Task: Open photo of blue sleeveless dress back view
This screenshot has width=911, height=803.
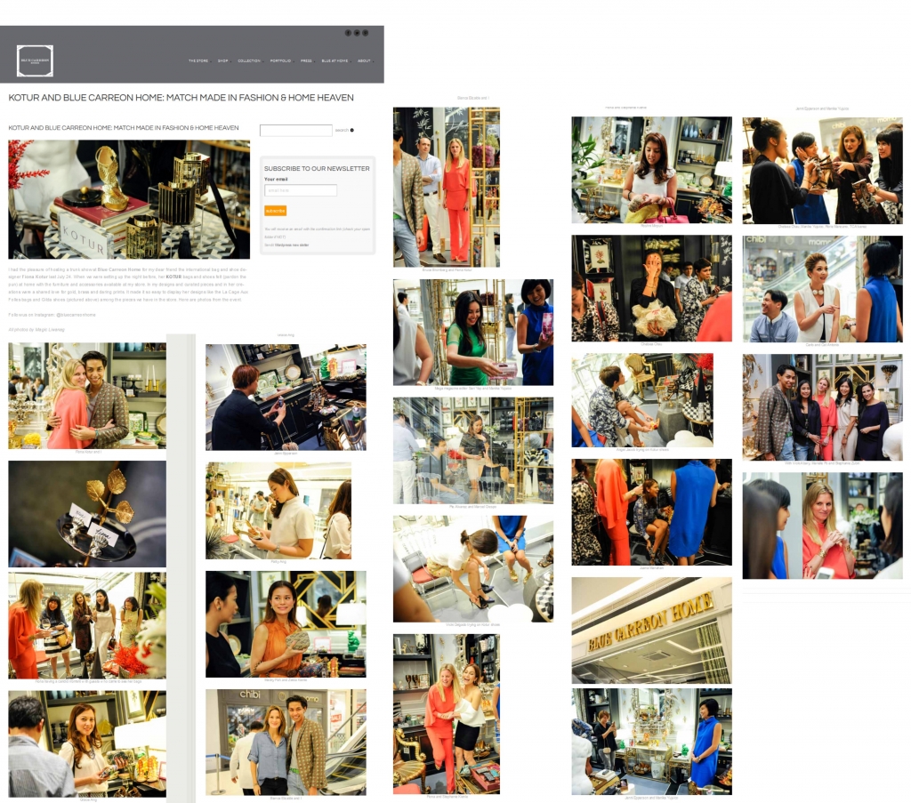Action: (652, 512)
